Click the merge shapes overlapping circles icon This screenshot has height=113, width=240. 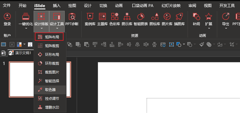pyautogui.click(x=209, y=44)
